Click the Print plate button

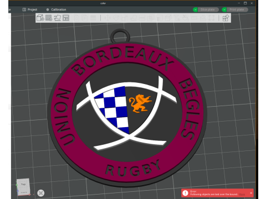coord(237,9)
